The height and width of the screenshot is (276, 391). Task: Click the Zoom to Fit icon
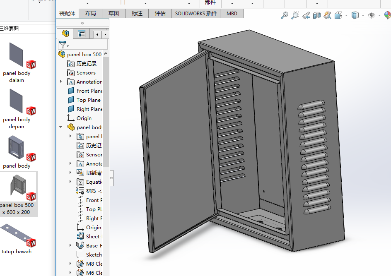point(285,15)
